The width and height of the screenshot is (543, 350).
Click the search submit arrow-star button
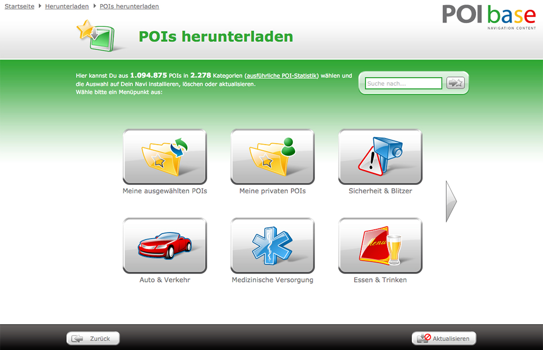tap(455, 83)
